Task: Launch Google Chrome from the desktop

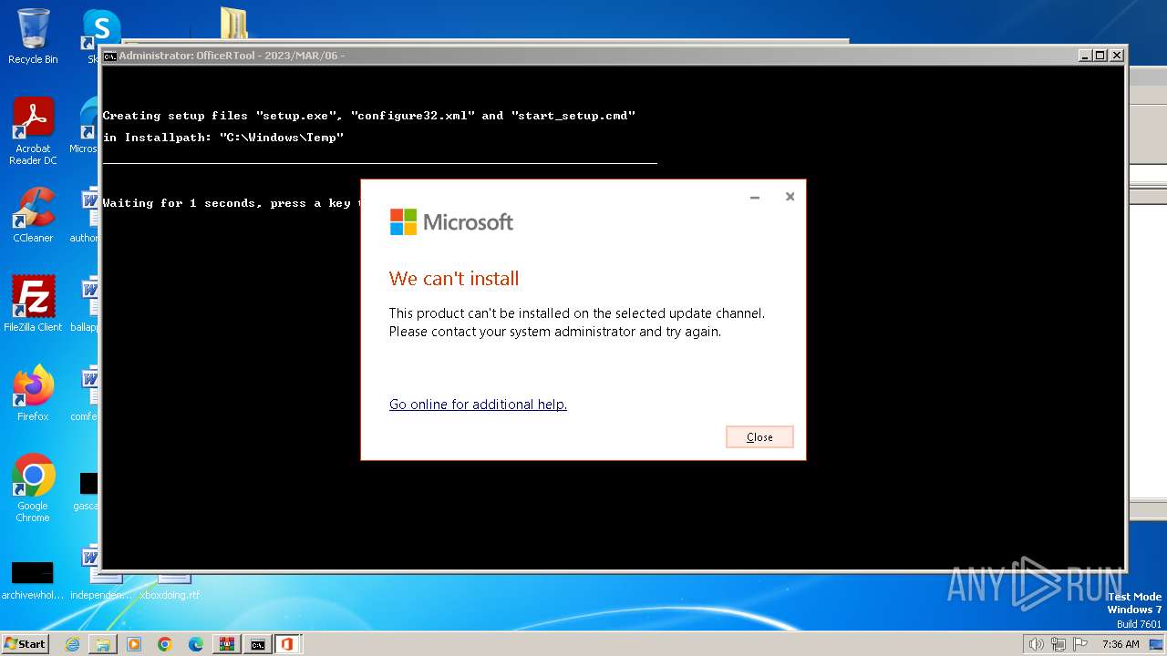Action: coord(33,488)
